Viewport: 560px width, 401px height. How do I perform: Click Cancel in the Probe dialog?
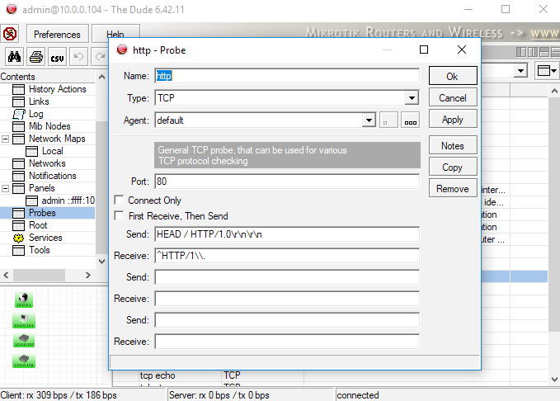453,98
